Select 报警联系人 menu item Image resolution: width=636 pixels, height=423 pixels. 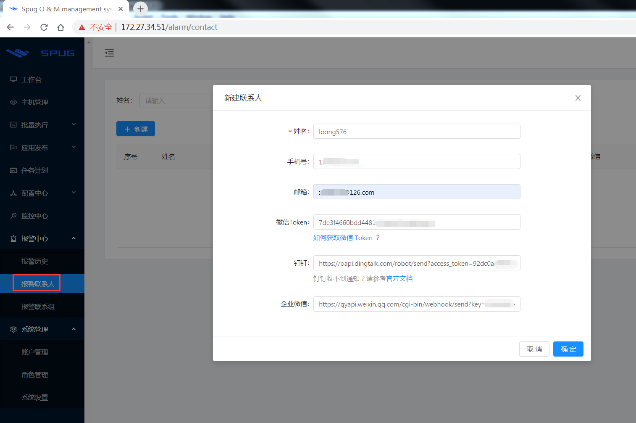click(x=42, y=284)
